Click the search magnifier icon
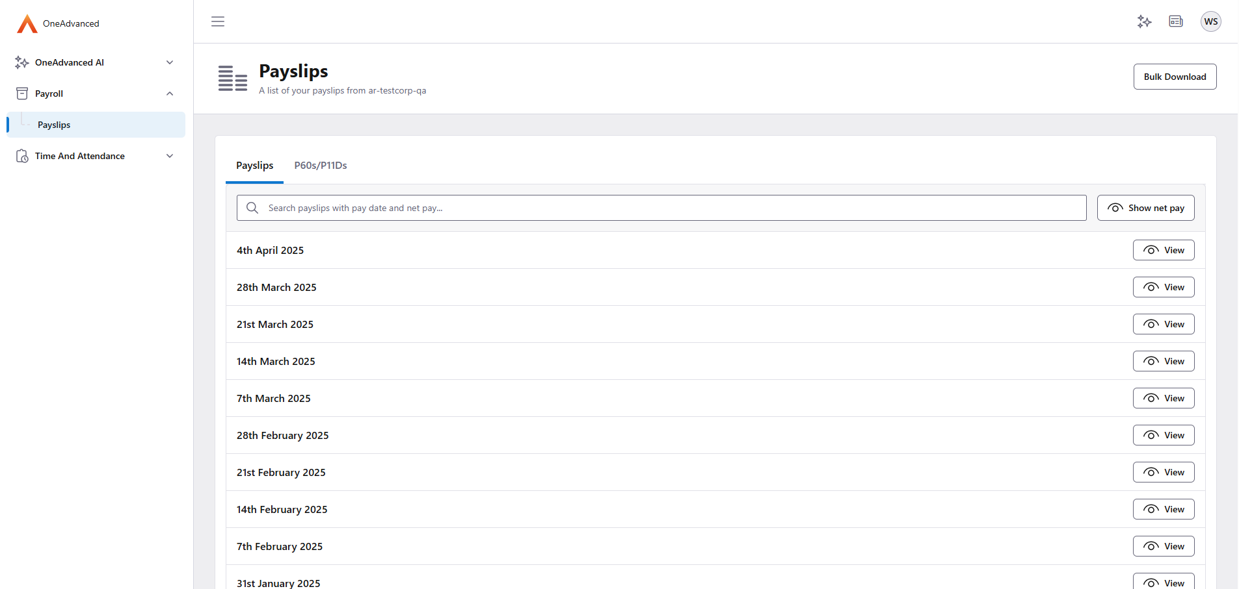This screenshot has width=1239, height=589. [x=252, y=208]
